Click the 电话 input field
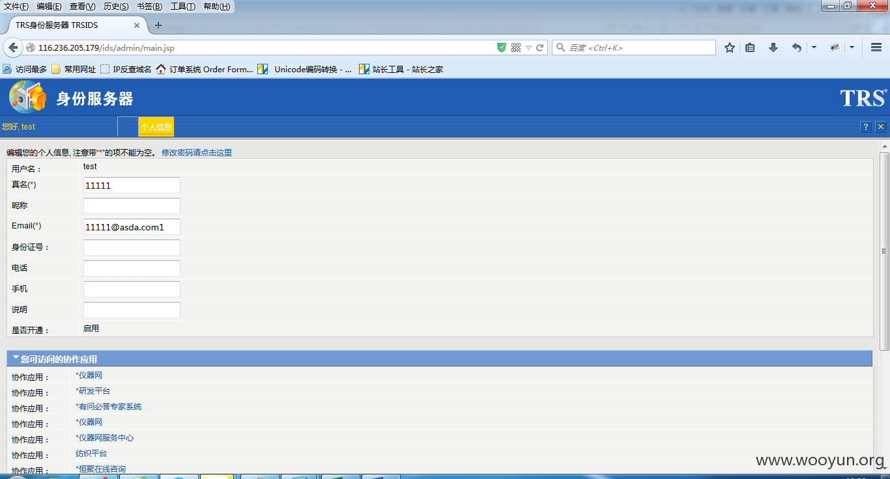890x479 pixels. pyautogui.click(x=132, y=269)
